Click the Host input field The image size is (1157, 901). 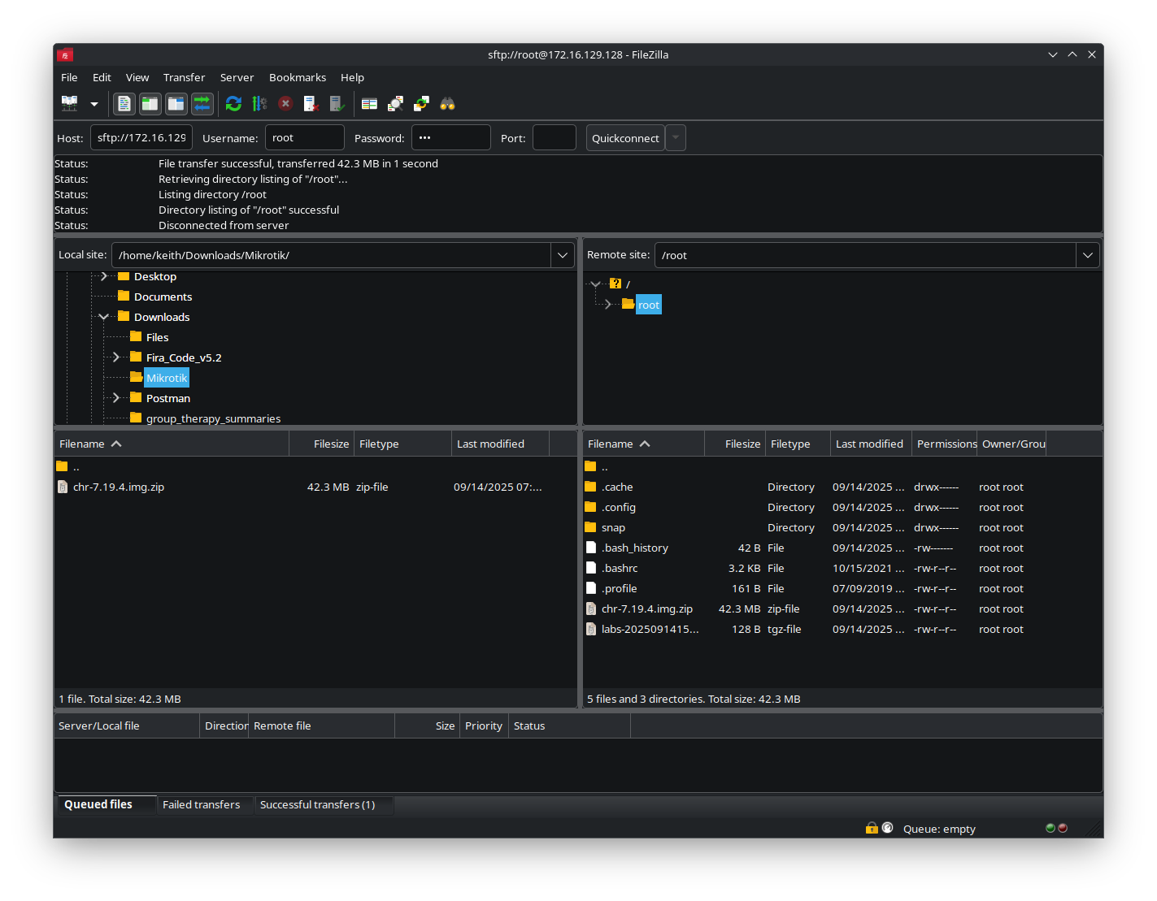[x=141, y=137]
